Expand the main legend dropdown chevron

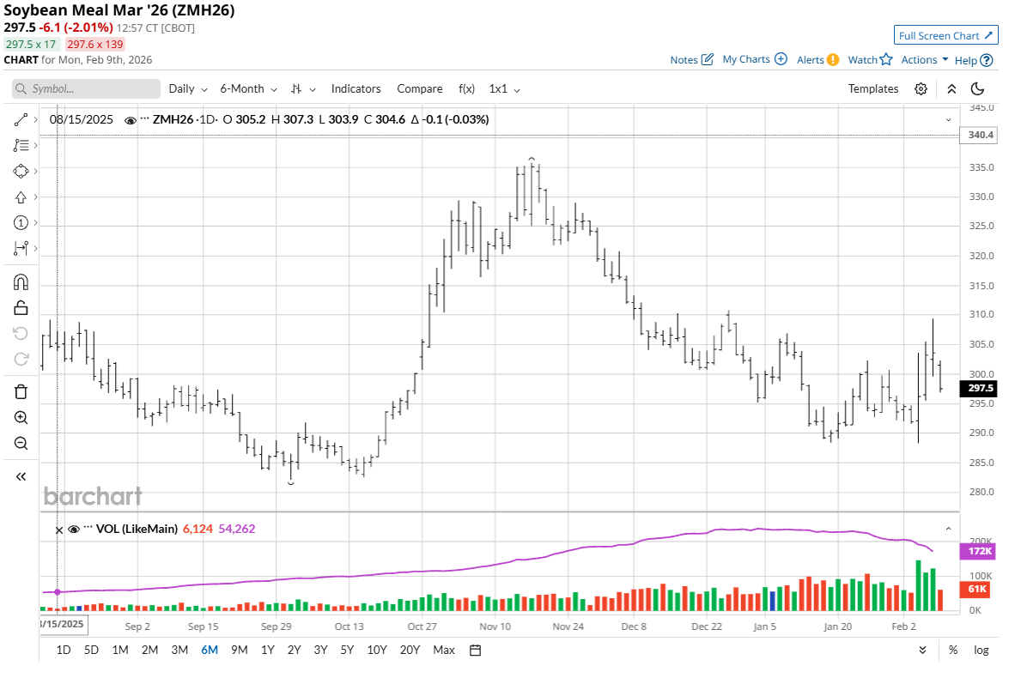[x=948, y=119]
